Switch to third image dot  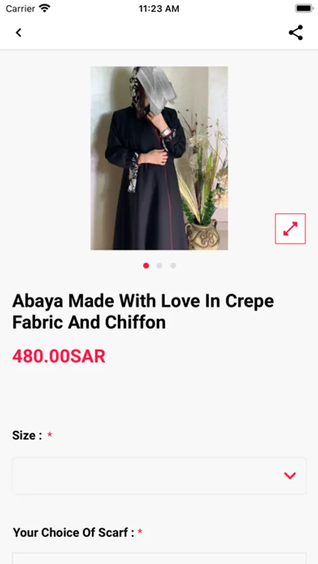(x=173, y=266)
